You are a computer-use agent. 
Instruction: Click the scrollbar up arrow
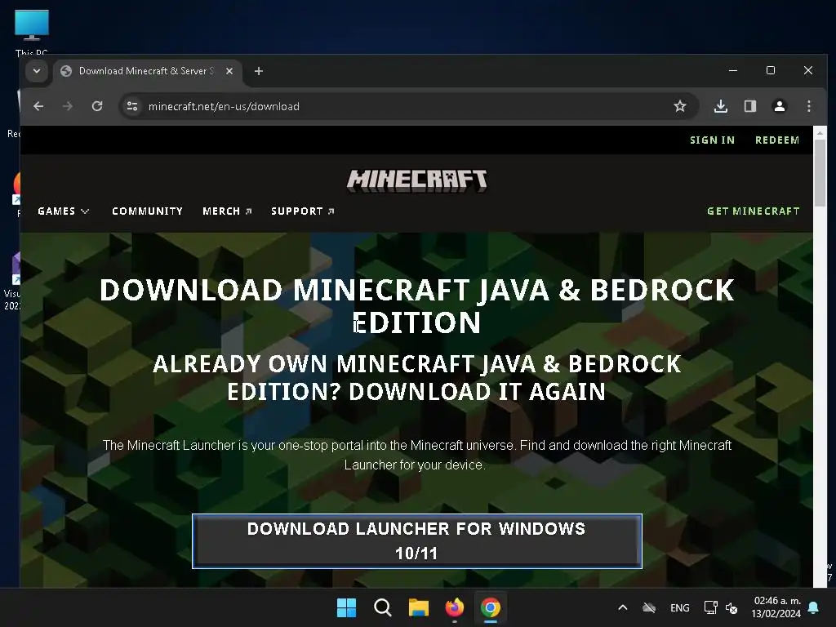pyautogui.click(x=820, y=132)
